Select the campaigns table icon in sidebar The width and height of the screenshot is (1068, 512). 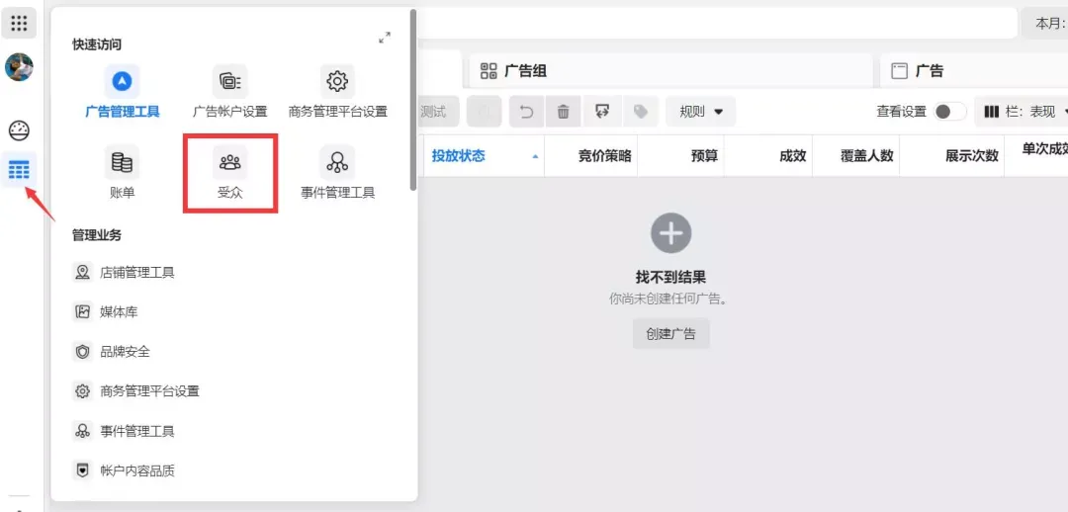point(19,169)
